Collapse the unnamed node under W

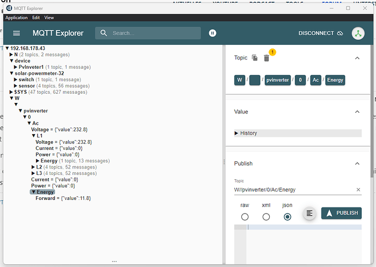pos(16,105)
